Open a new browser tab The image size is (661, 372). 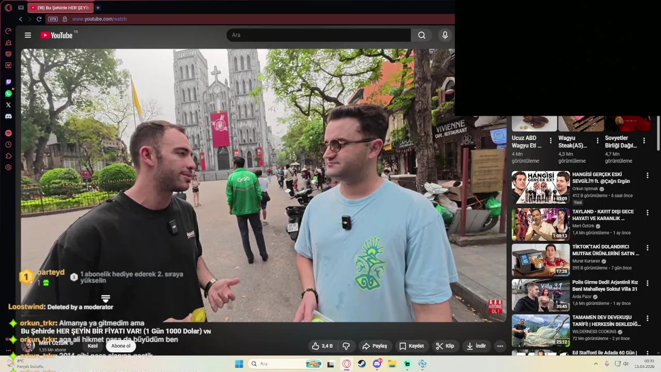pos(98,8)
